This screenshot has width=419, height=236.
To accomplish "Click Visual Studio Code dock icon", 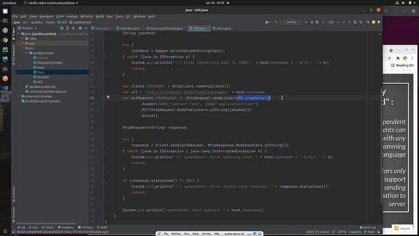I will coord(5,88).
